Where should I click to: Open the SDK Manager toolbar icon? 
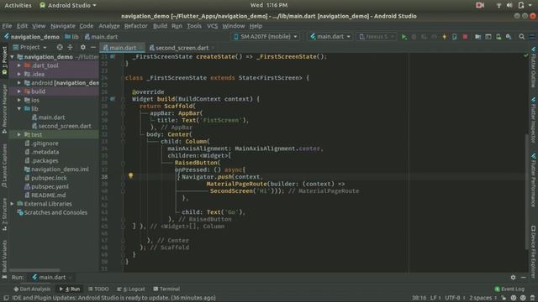click(509, 37)
